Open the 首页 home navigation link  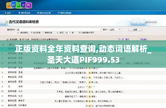(x=9, y=13)
